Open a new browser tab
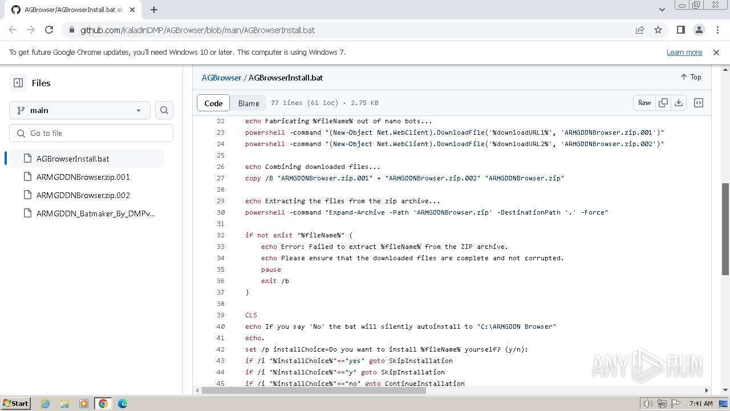 coord(154,10)
